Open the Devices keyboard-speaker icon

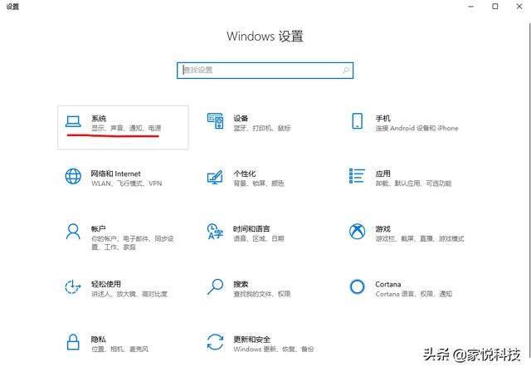(216, 121)
